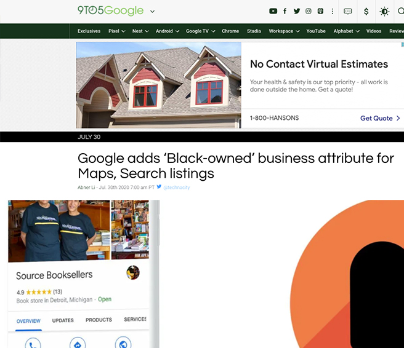Select the OVERVIEW tab
The width and height of the screenshot is (404, 348).
[x=28, y=321]
